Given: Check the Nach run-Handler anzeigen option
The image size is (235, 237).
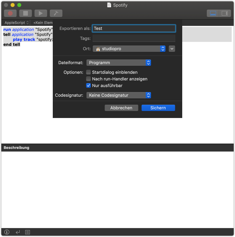Looking at the screenshot, I should (x=89, y=79).
